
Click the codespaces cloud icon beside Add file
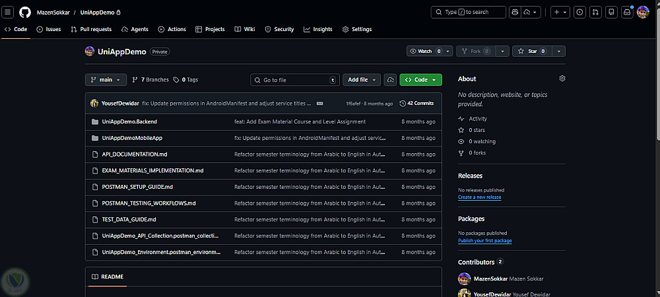coord(390,79)
